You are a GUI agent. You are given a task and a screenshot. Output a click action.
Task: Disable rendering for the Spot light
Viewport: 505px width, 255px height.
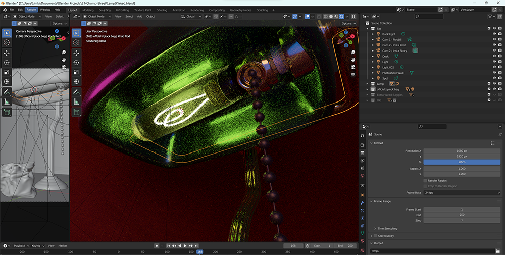point(500,78)
